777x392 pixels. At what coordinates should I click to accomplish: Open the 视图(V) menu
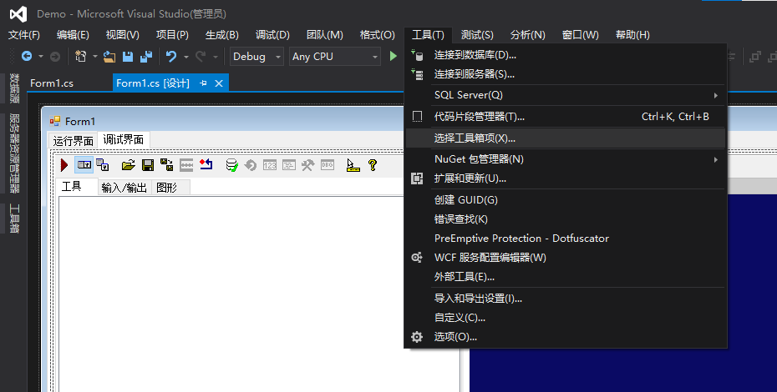click(x=122, y=35)
